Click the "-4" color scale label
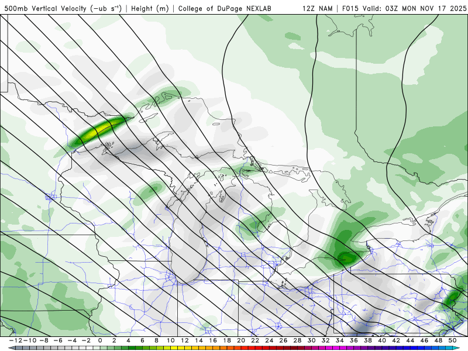468x351 pixels. pos(72,340)
